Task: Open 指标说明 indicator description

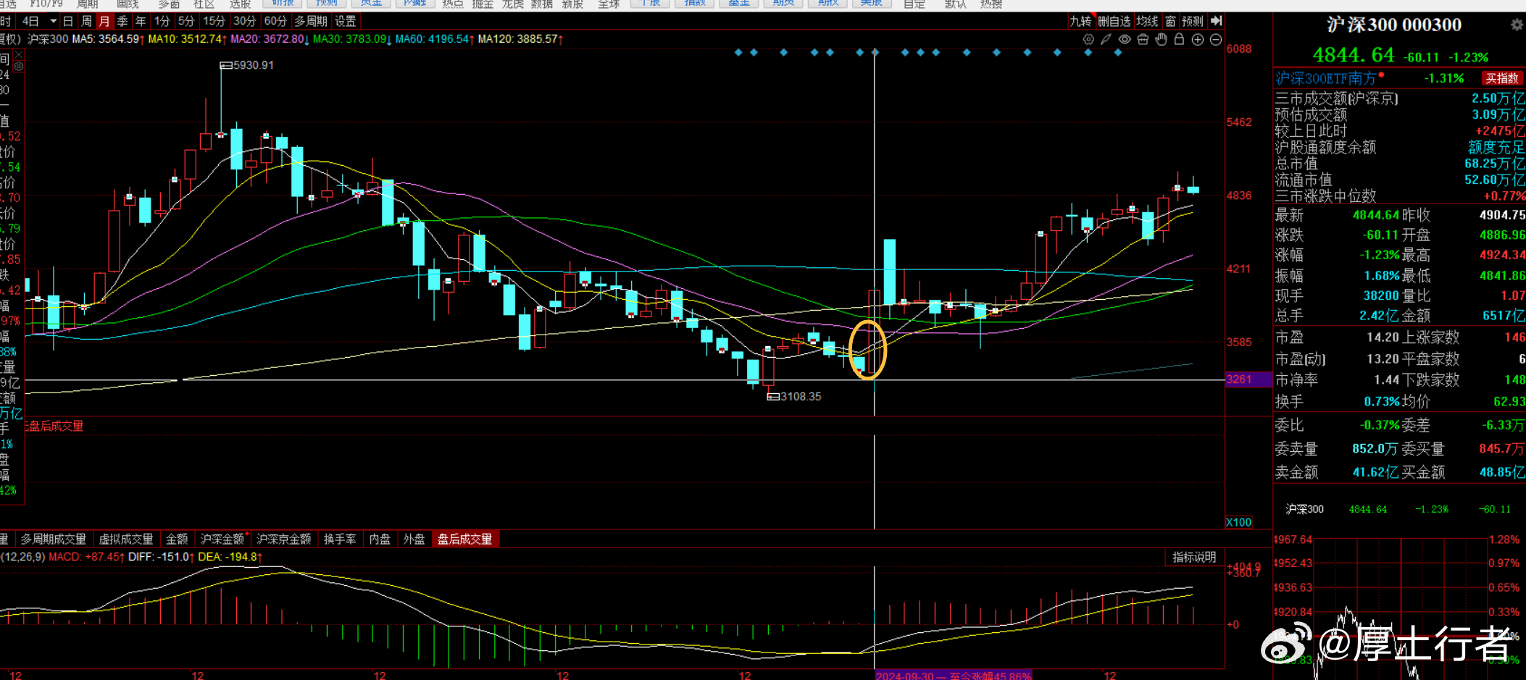Action: tap(1194, 557)
